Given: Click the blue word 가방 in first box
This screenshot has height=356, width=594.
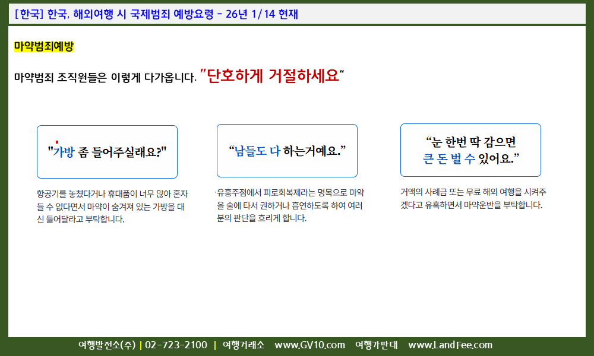Looking at the screenshot, I should [64, 152].
